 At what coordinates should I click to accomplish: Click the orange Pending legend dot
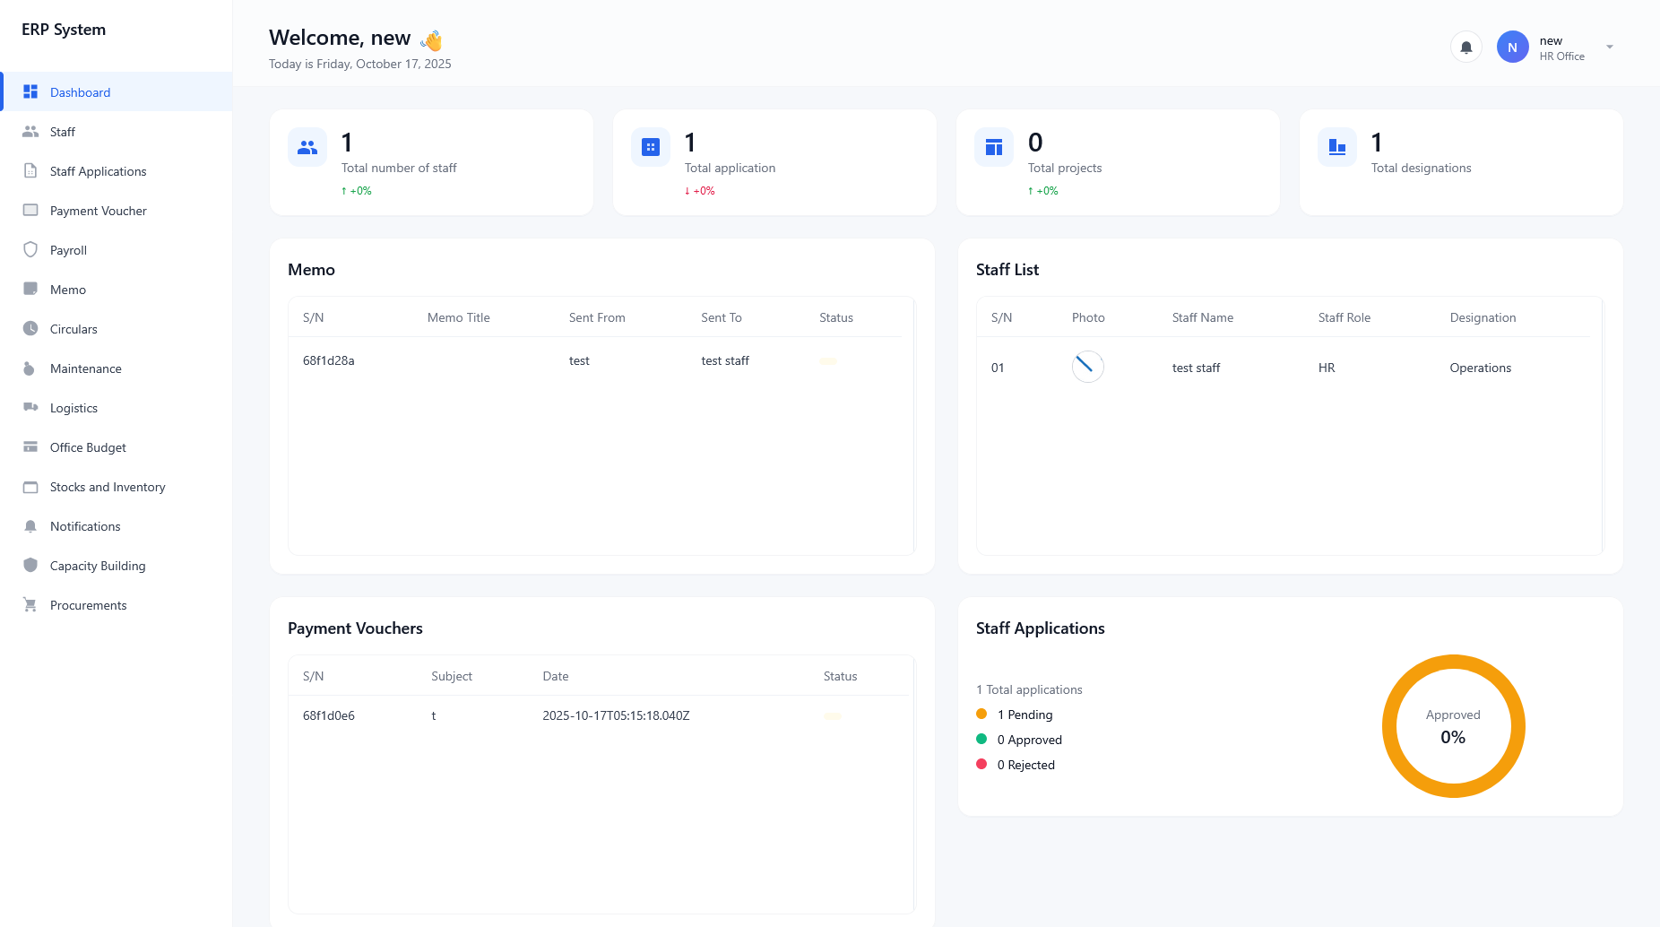[981, 714]
